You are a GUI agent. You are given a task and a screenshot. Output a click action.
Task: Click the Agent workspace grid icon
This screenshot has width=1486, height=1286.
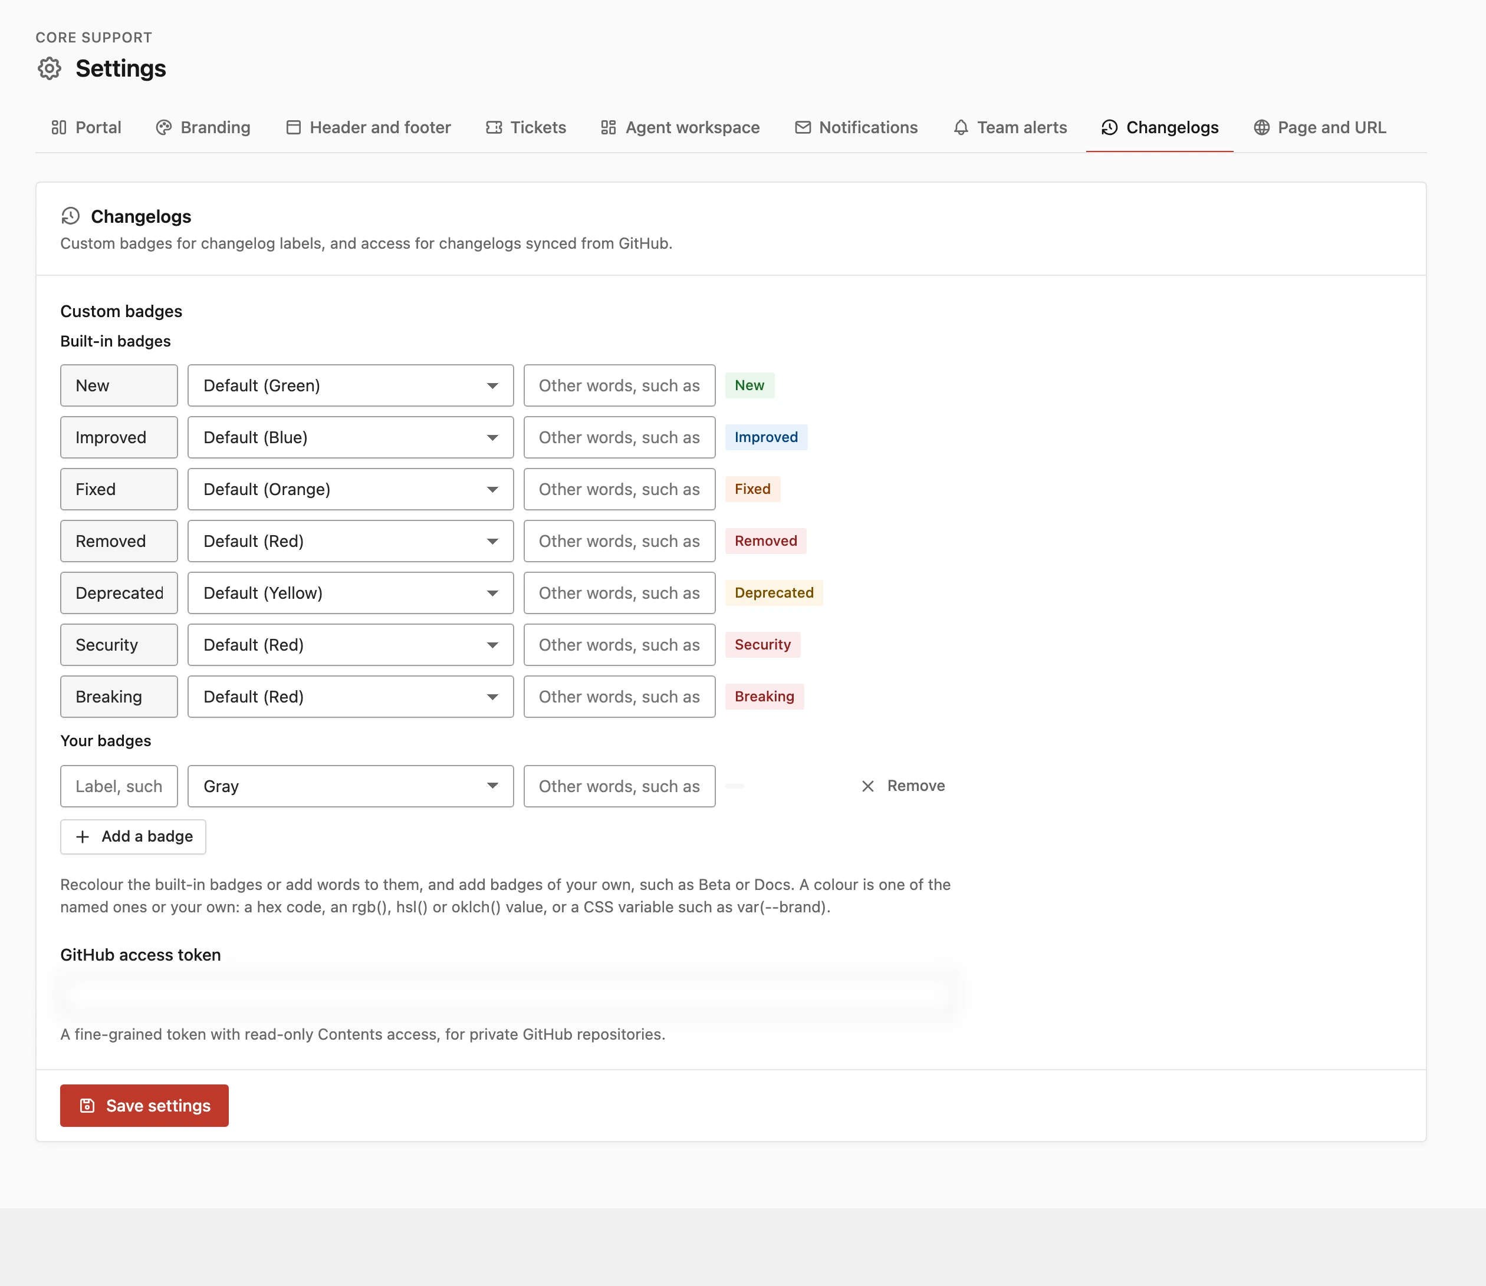pyautogui.click(x=609, y=128)
